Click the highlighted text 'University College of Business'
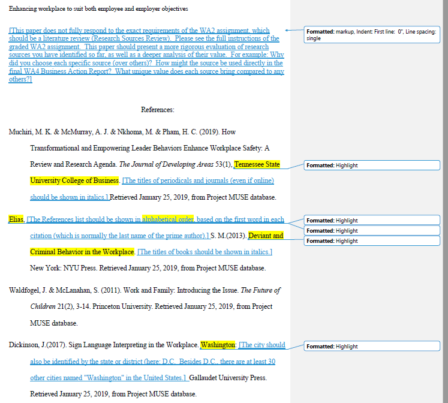The width and height of the screenshot is (448, 403). pos(74,181)
